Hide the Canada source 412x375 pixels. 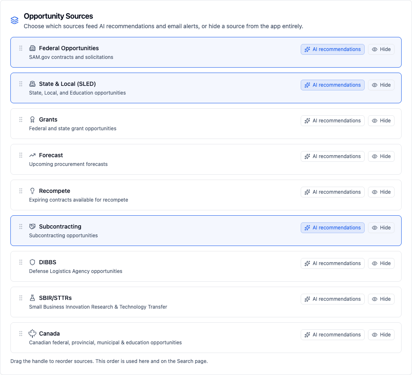381,335
